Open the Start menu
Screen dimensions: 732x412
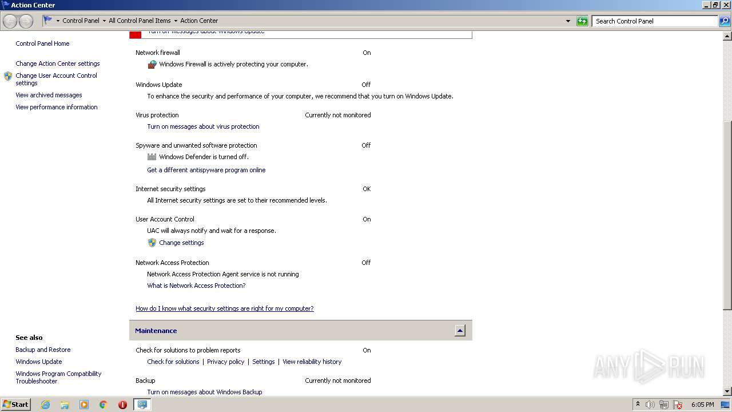click(16, 405)
